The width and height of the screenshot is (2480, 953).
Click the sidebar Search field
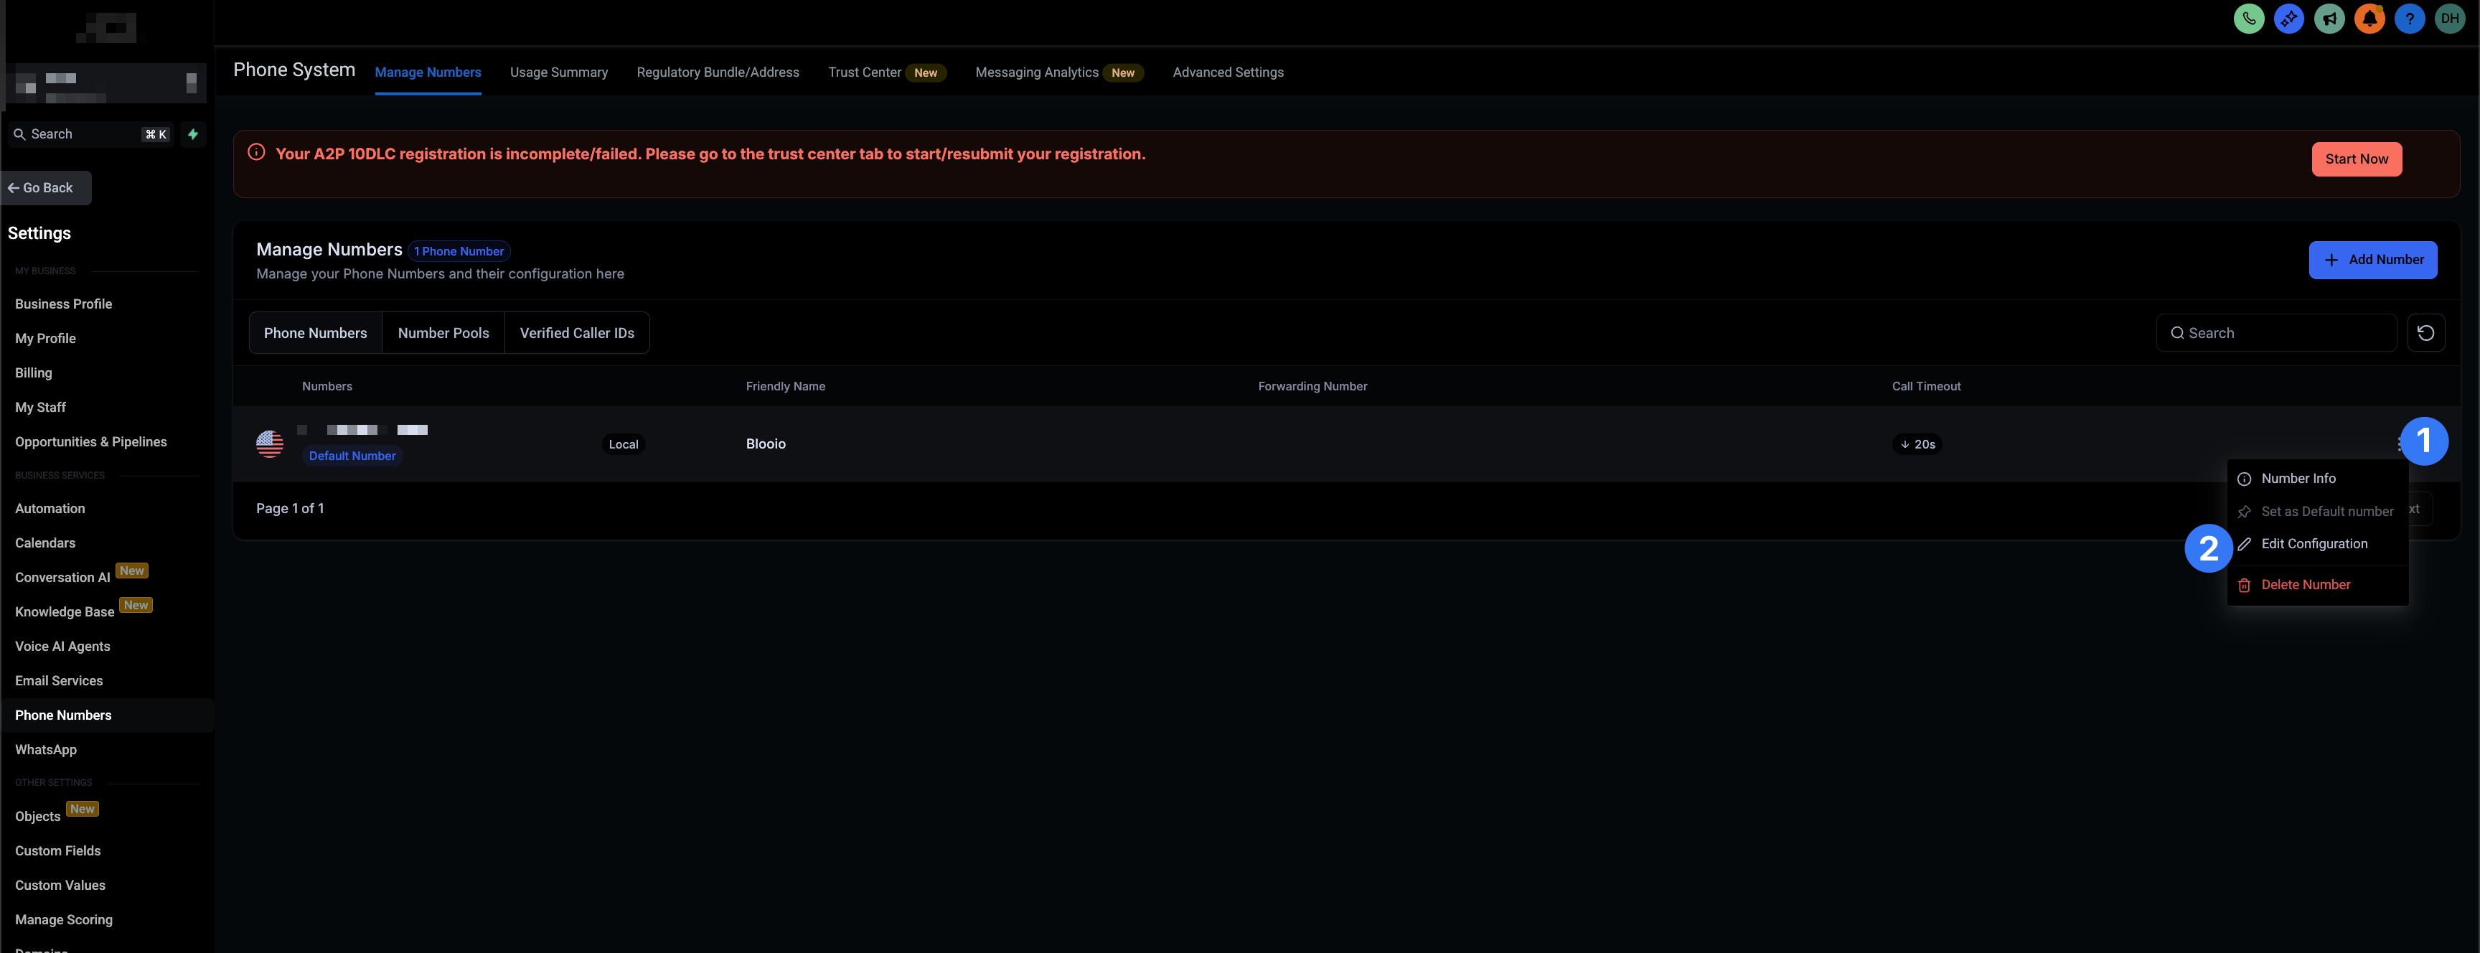[90, 135]
